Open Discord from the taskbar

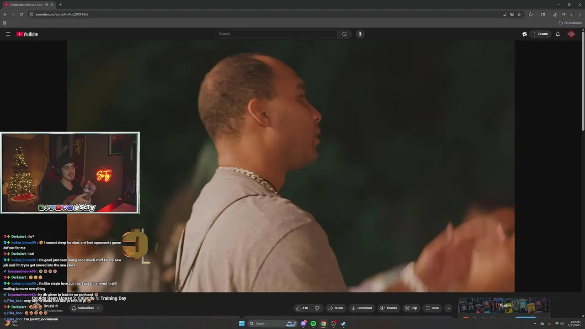point(303,324)
